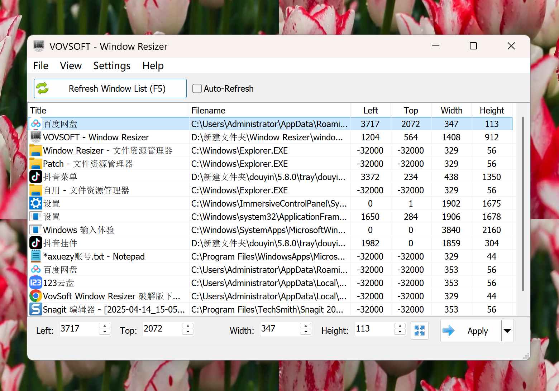Select the 抖音菜单 row title
559x391 pixels.
pyautogui.click(x=60, y=177)
